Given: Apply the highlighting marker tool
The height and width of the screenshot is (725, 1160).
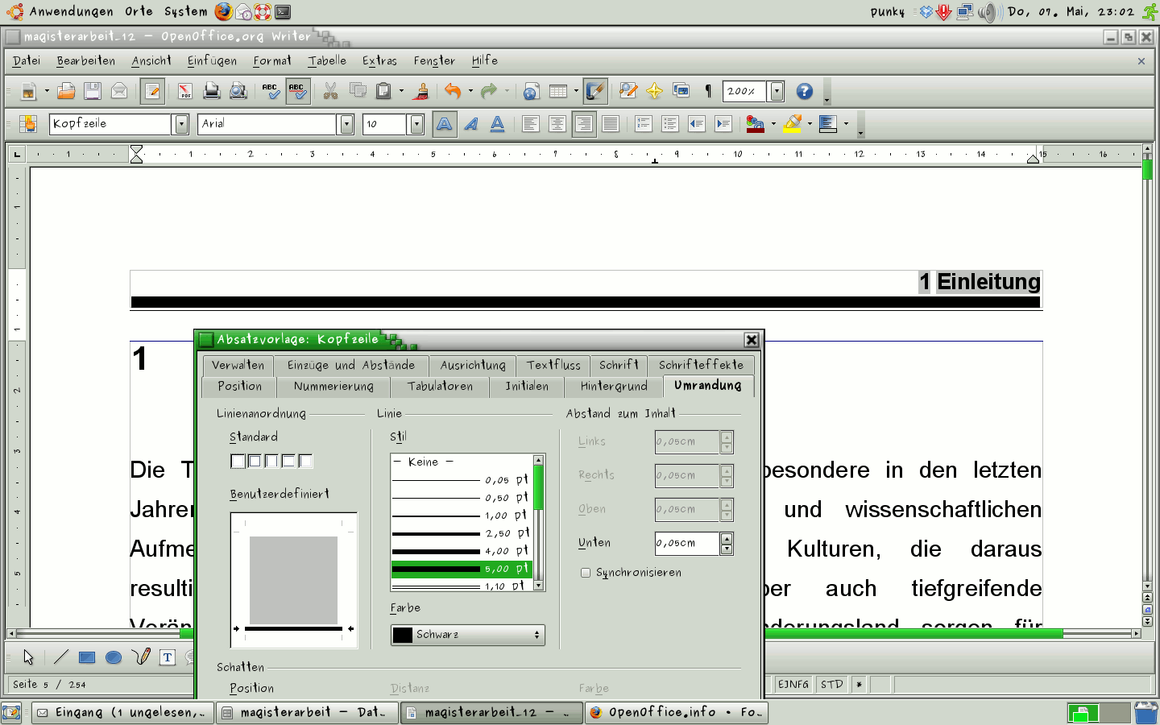Looking at the screenshot, I should coord(792,123).
